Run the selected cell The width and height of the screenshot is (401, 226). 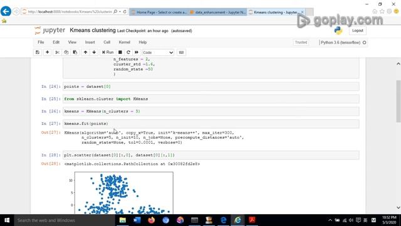point(108,52)
